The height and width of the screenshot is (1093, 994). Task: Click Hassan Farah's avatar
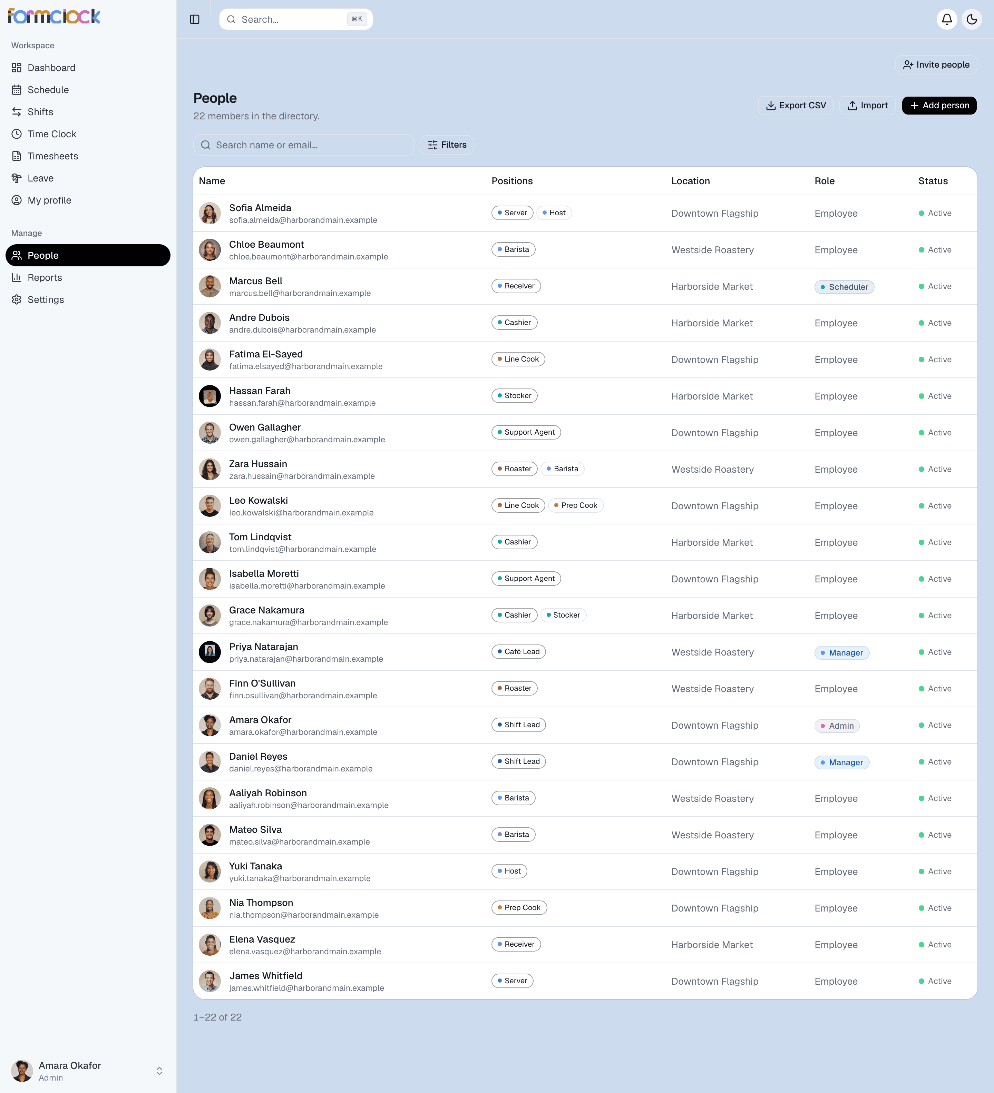click(x=210, y=396)
